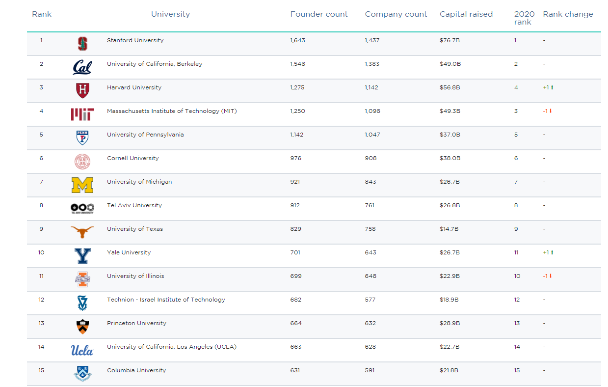
Task: Click founder count 631
Action: (295, 370)
